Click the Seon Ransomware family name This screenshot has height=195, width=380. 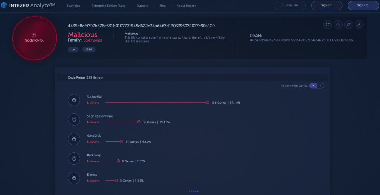click(100, 116)
